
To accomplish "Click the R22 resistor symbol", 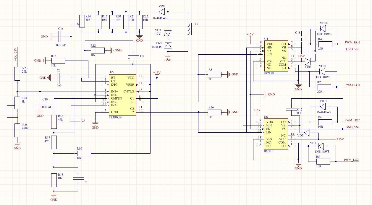I will point(140,22).
